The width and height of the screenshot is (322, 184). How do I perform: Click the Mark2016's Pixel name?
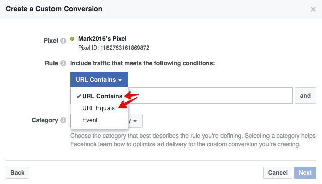tap(102, 39)
